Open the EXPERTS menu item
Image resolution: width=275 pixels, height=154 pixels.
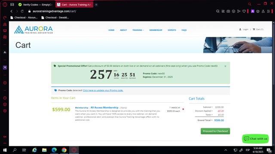tap(172, 30)
